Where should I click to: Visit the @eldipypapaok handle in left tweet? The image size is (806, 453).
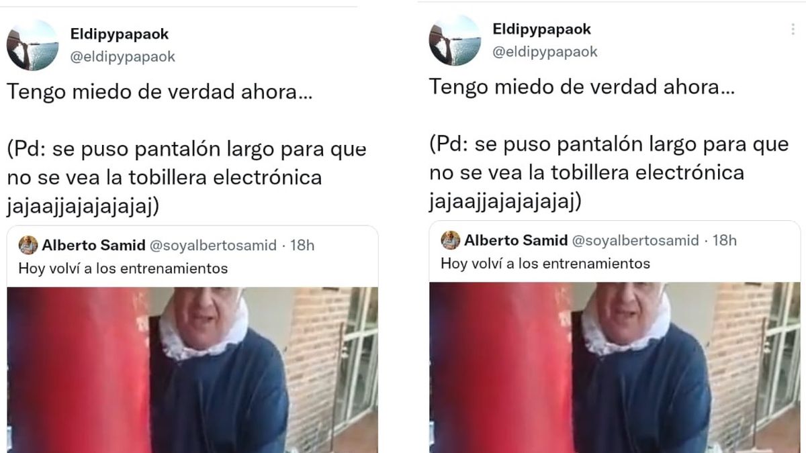click(123, 57)
